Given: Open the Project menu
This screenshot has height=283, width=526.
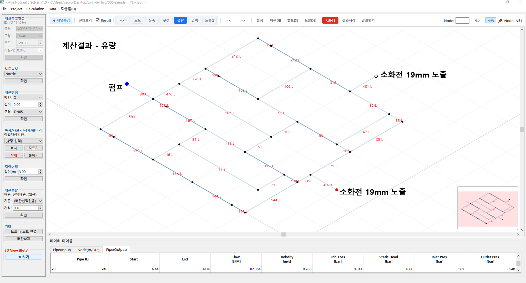Looking at the screenshot, I should tap(16, 9).
